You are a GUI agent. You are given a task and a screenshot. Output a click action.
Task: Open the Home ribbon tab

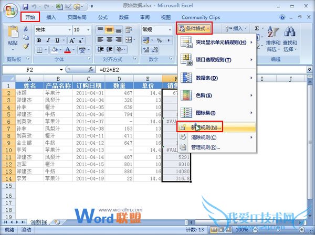coord(30,17)
